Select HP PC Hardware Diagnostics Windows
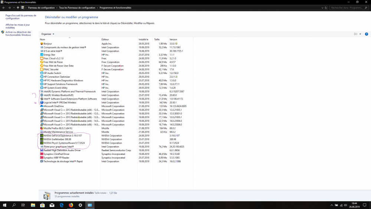Image resolution: width=371 pixels, height=209 pixels. click(116, 80)
